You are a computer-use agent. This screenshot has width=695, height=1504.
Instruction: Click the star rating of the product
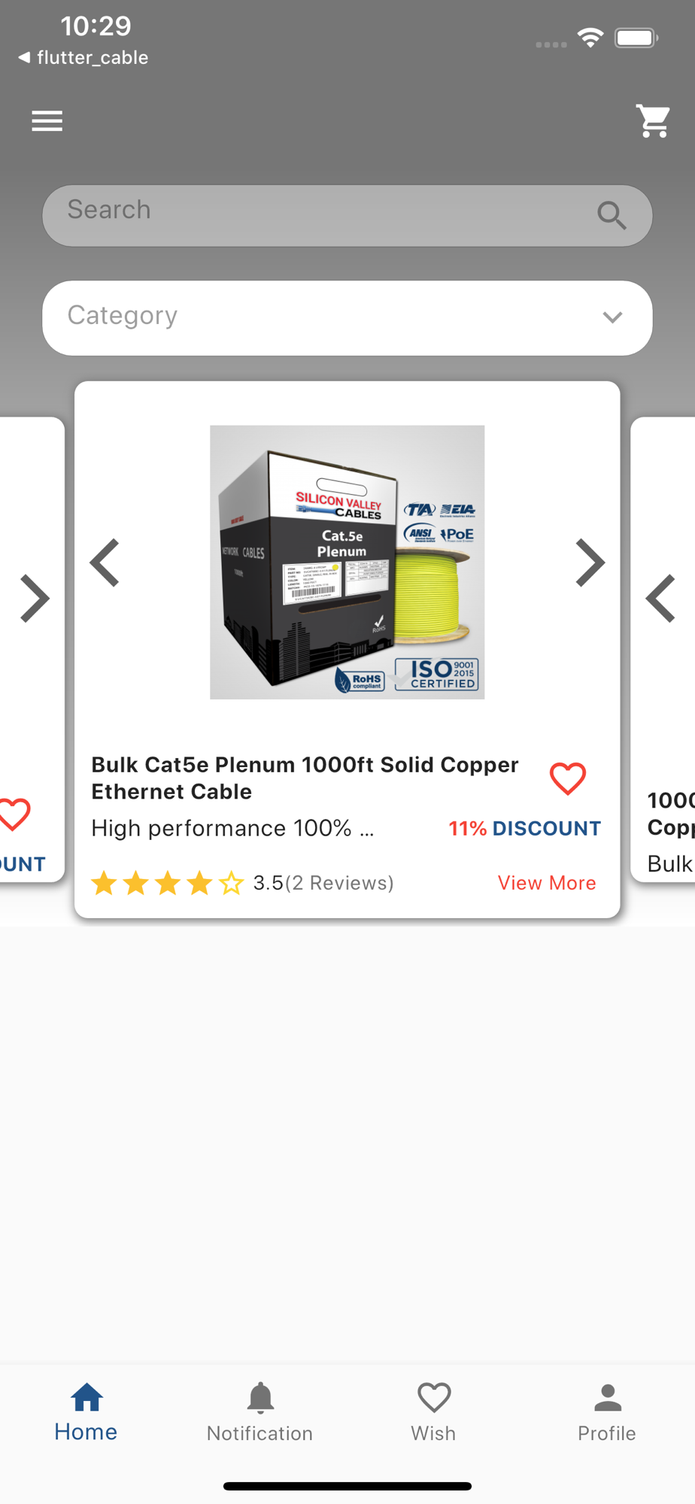pyautogui.click(x=167, y=883)
